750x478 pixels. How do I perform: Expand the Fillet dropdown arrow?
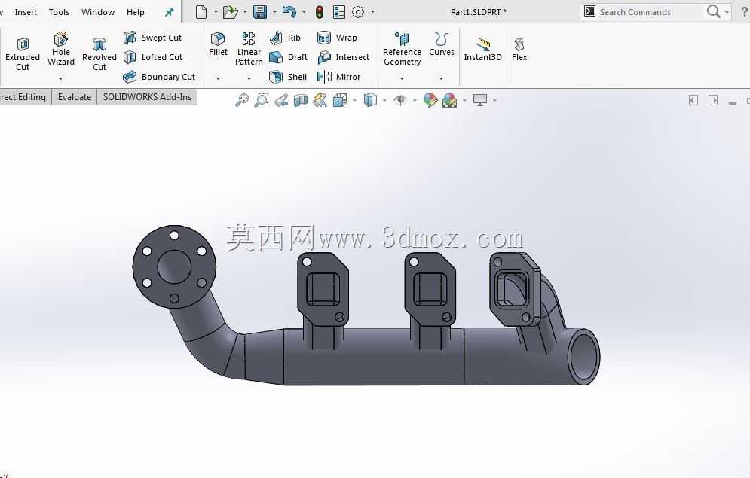tap(218, 78)
